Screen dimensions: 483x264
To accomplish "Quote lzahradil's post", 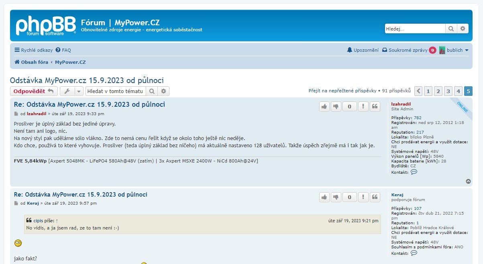I will tap(375, 106).
